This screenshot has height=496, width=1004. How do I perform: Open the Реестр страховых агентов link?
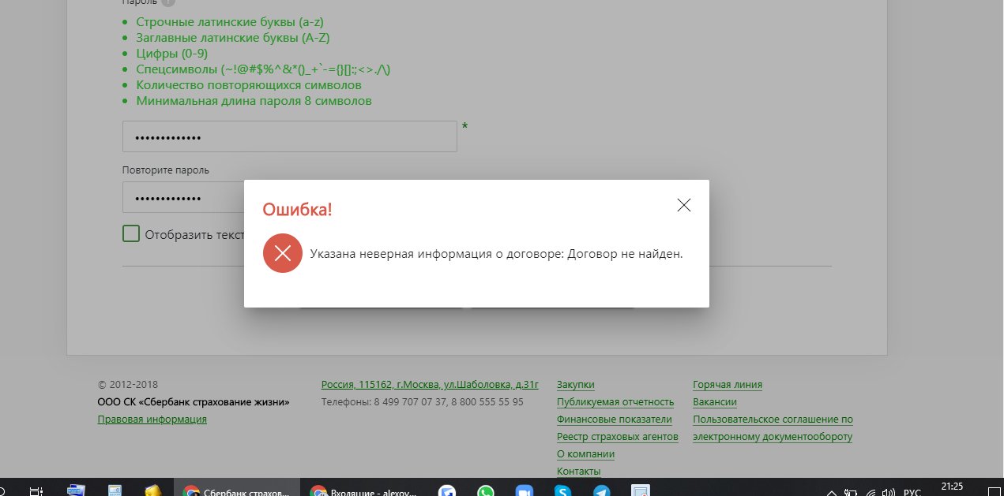(617, 437)
